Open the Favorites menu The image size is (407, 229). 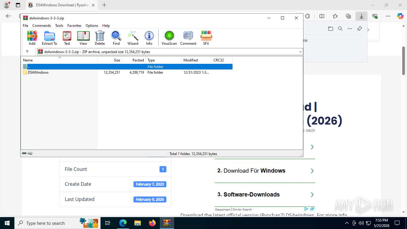tap(74, 26)
